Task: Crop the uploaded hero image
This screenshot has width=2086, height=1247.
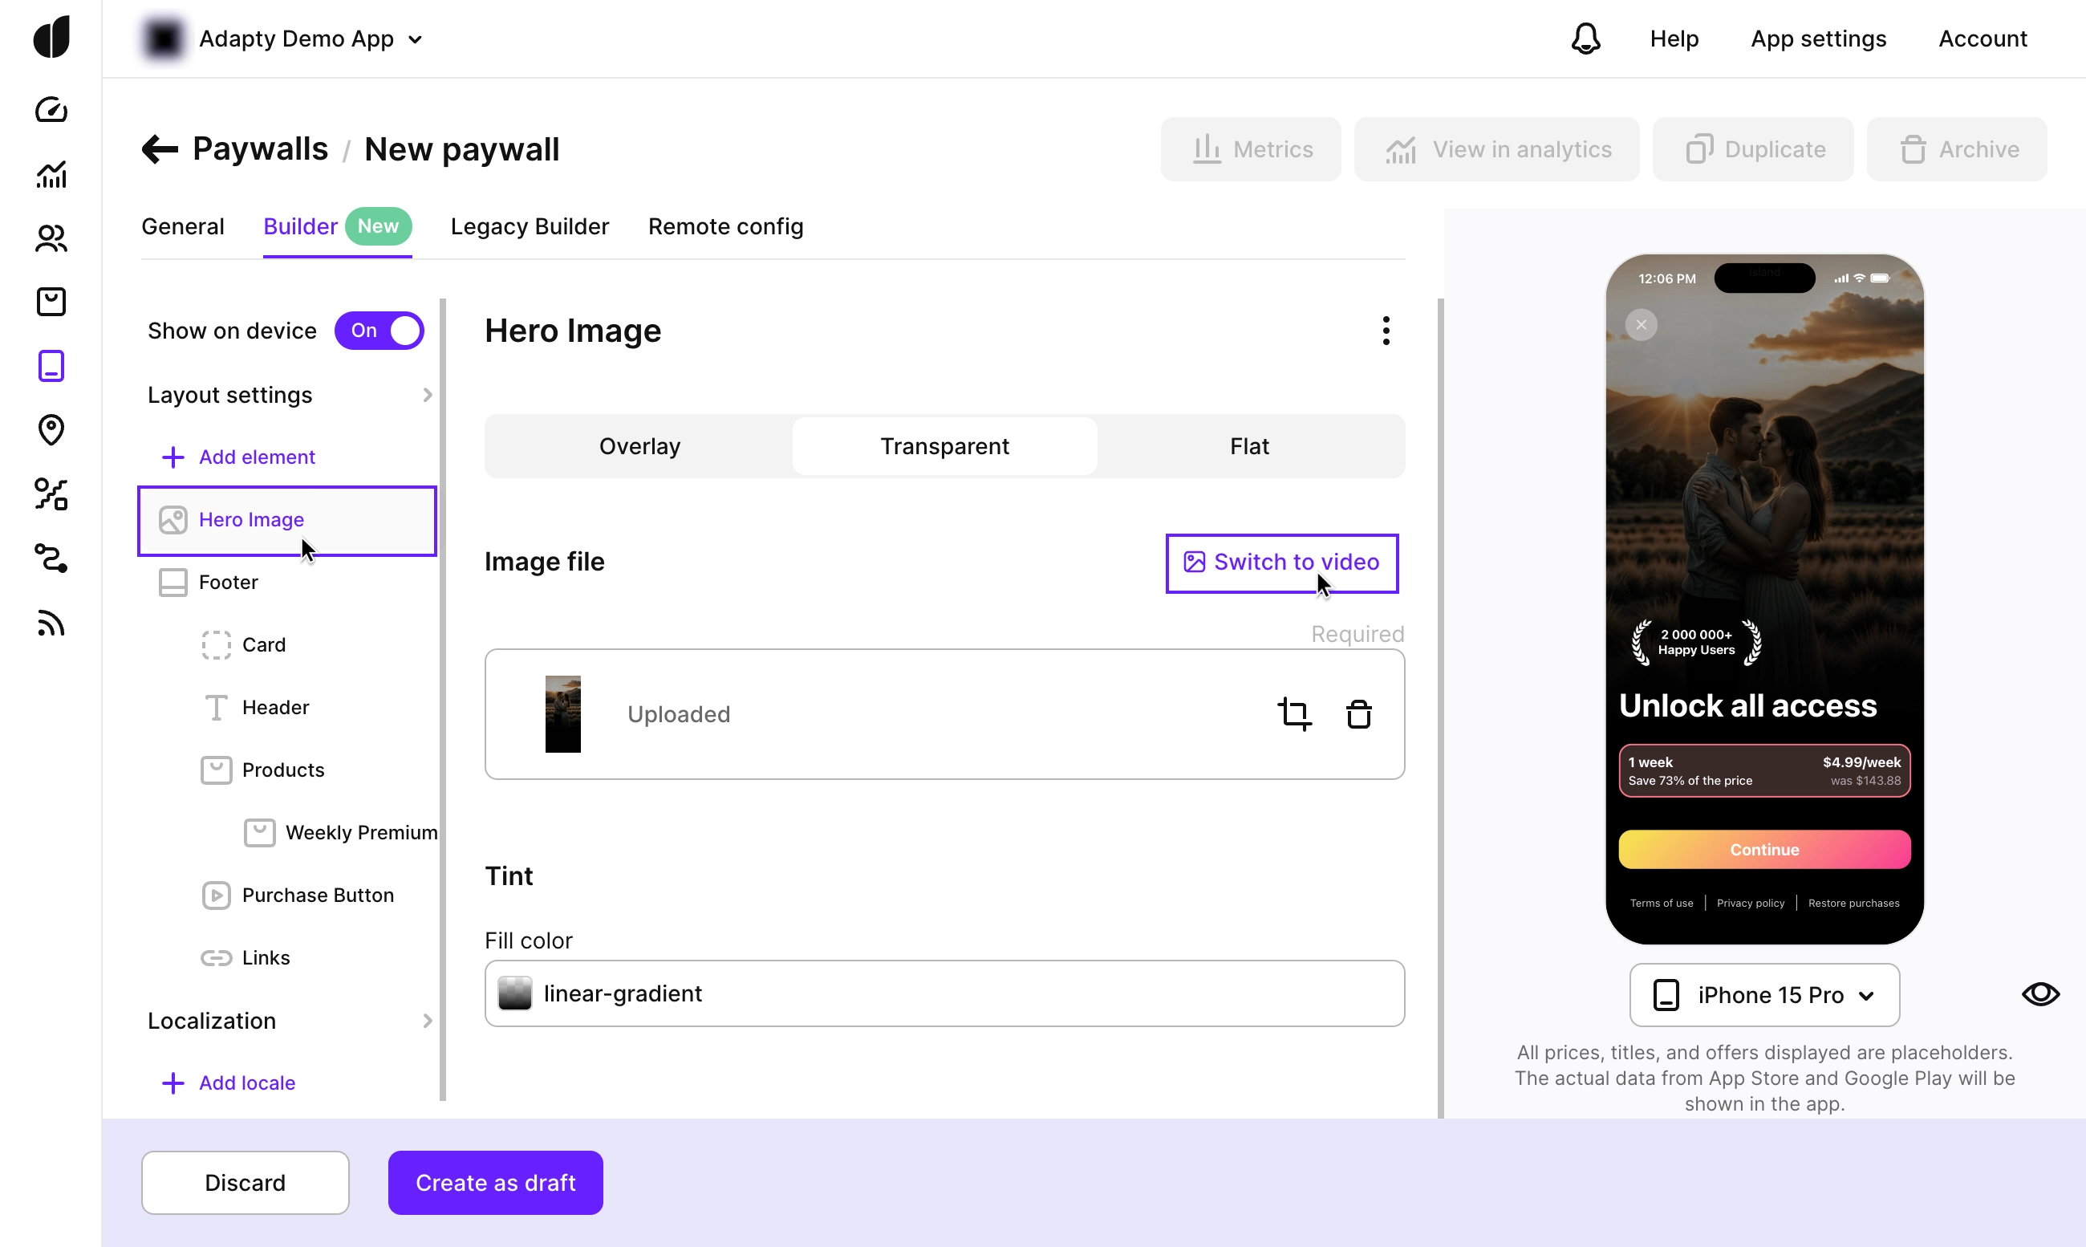Action: tap(1295, 713)
